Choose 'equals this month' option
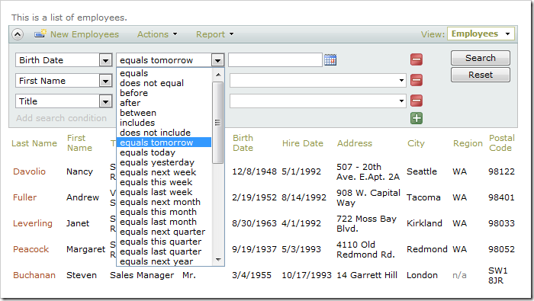 164,212
